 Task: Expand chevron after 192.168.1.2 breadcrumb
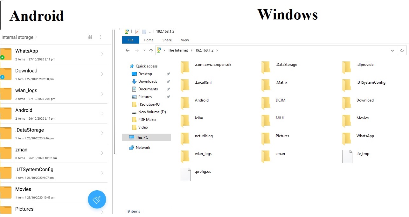click(217, 50)
